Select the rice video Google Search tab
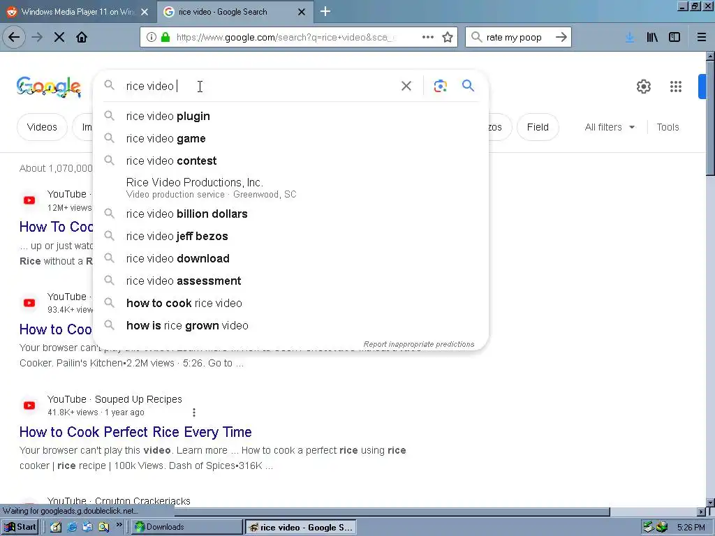 (x=235, y=12)
